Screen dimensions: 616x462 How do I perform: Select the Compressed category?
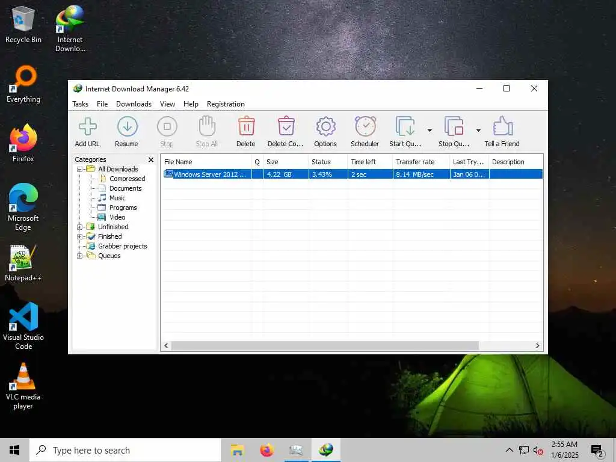[128, 179]
